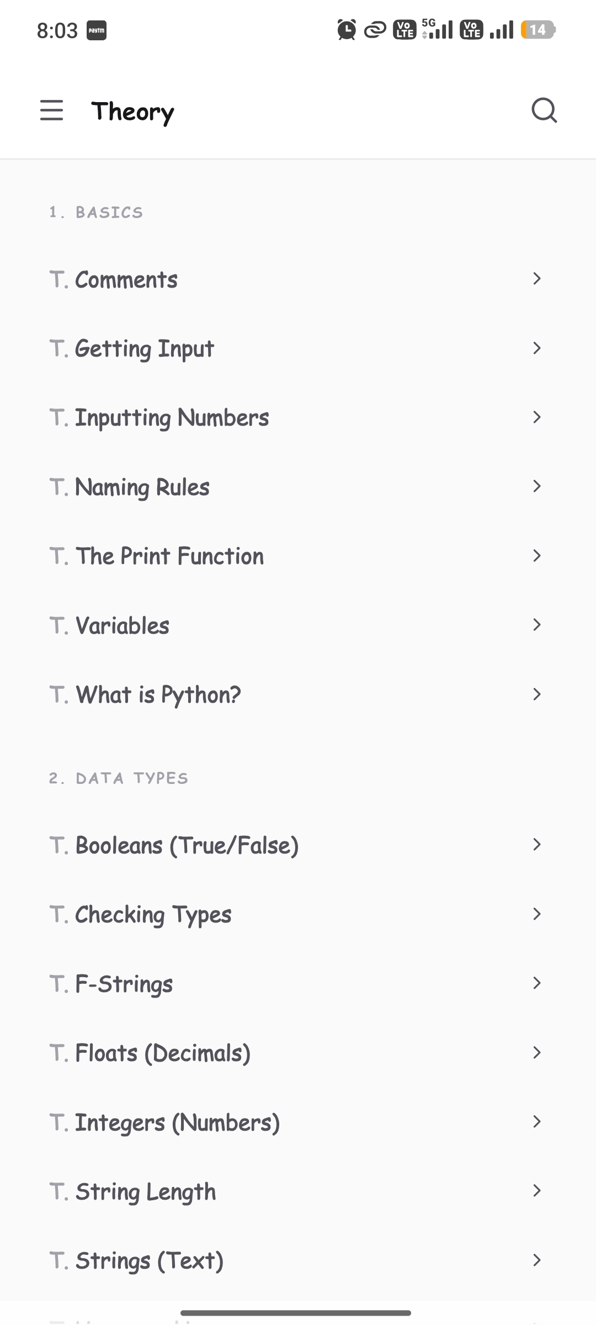
Task: Tap the alarm clock status icon
Action: point(347,29)
